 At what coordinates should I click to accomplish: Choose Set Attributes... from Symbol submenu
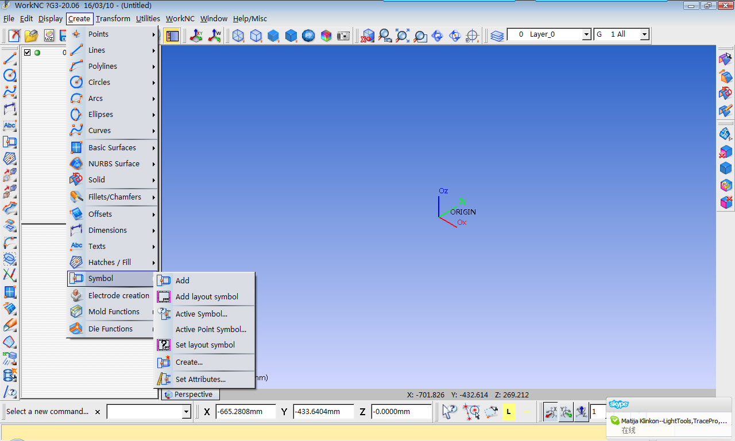coord(205,379)
